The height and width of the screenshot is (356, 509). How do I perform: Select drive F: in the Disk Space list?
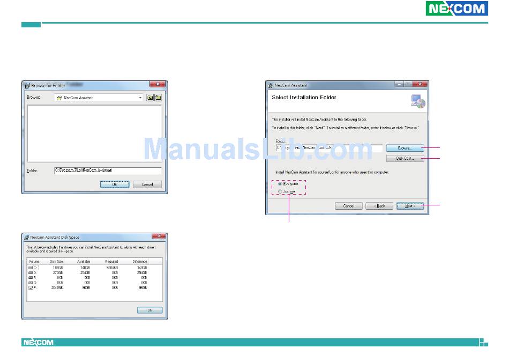click(33, 278)
